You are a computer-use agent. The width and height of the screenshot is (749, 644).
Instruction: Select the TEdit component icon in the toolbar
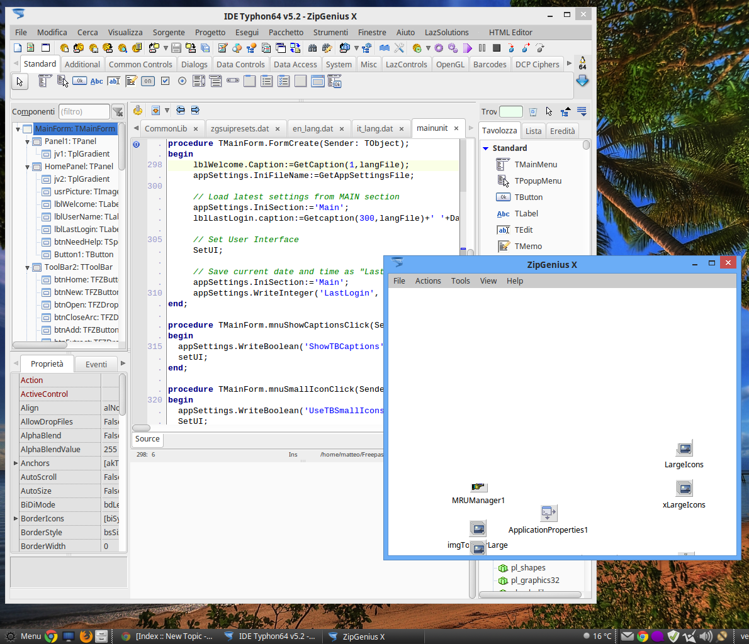tap(114, 81)
